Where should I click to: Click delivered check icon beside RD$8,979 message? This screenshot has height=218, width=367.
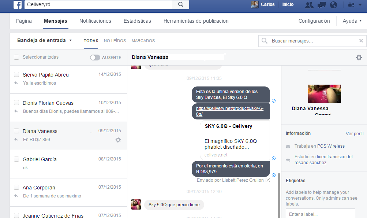click(274, 175)
